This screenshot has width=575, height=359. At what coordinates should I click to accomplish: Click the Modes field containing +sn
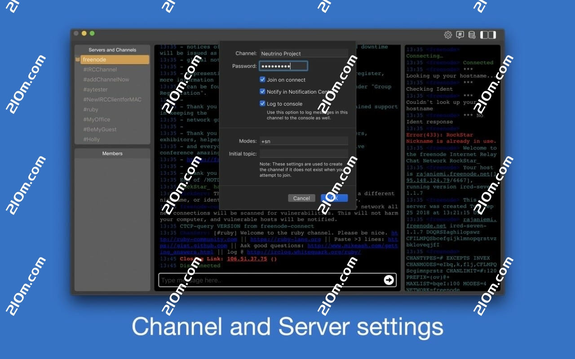tap(304, 141)
